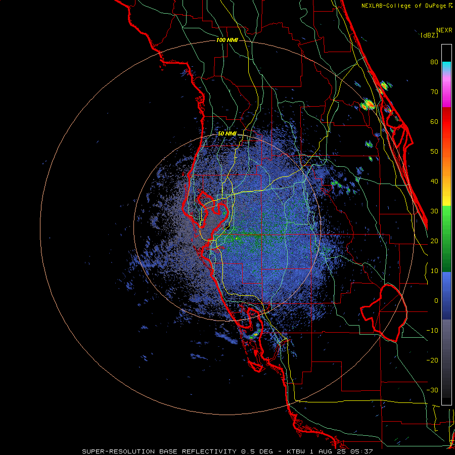
Task: Click the cyan top segment of color bar
Action: tap(446, 66)
